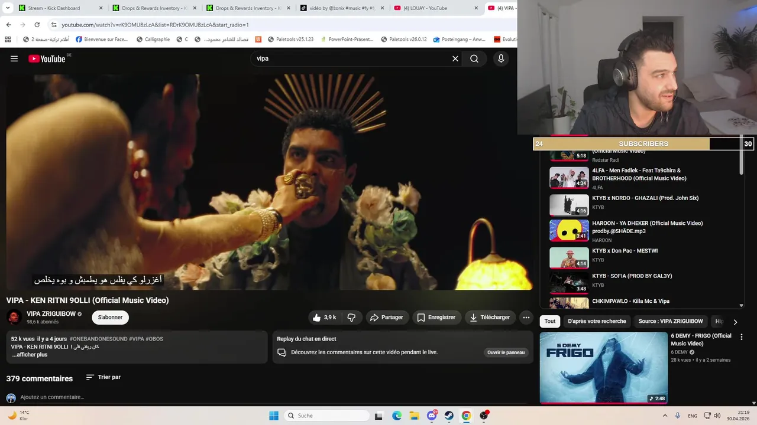Select the Tout filter chip
This screenshot has height=425, width=757.
click(550, 321)
